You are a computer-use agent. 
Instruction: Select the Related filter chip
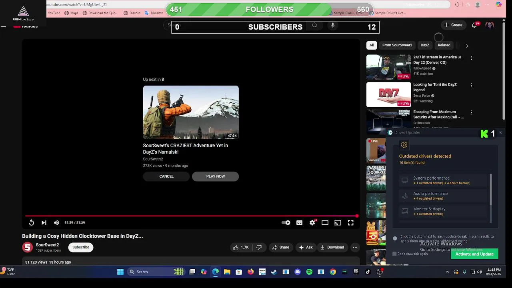point(444,45)
